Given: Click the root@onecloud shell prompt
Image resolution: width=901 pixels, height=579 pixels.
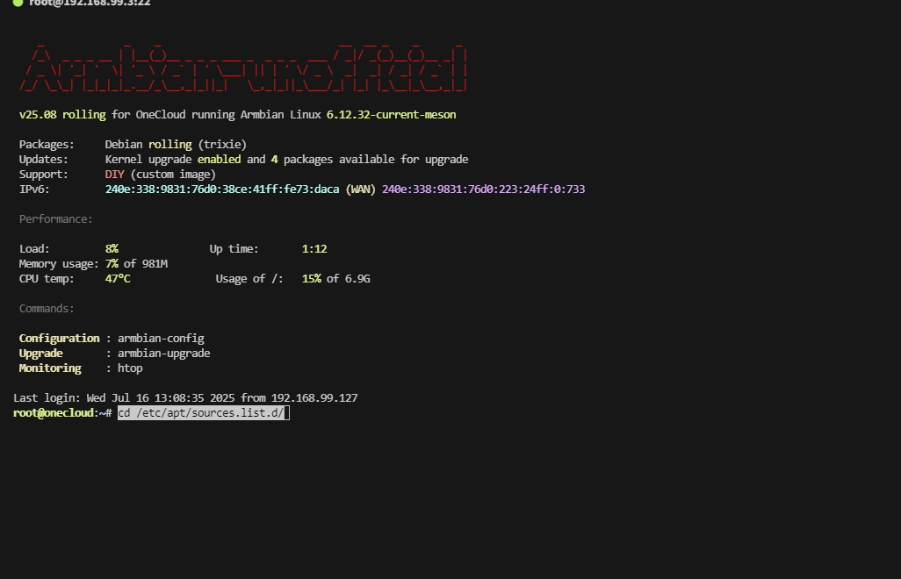Looking at the screenshot, I should (62, 412).
